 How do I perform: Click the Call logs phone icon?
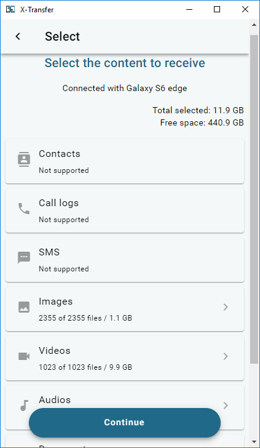click(x=24, y=209)
